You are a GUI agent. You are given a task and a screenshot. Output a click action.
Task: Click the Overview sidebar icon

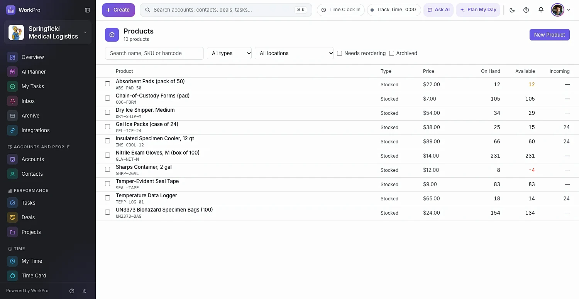(12, 57)
